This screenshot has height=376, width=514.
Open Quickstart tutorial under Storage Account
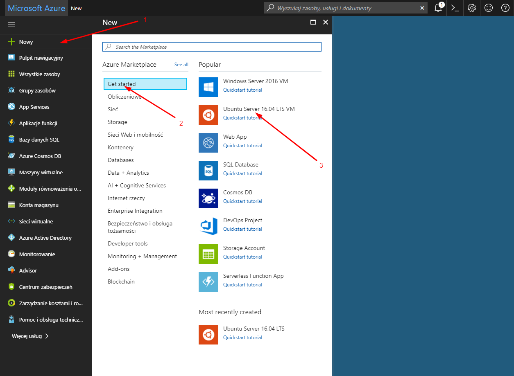coord(242,257)
